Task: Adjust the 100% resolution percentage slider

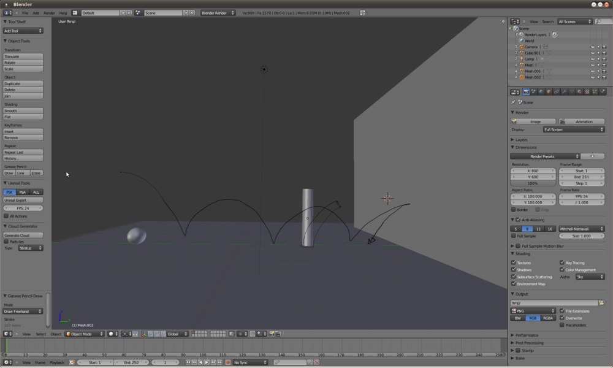Action: click(x=533, y=183)
